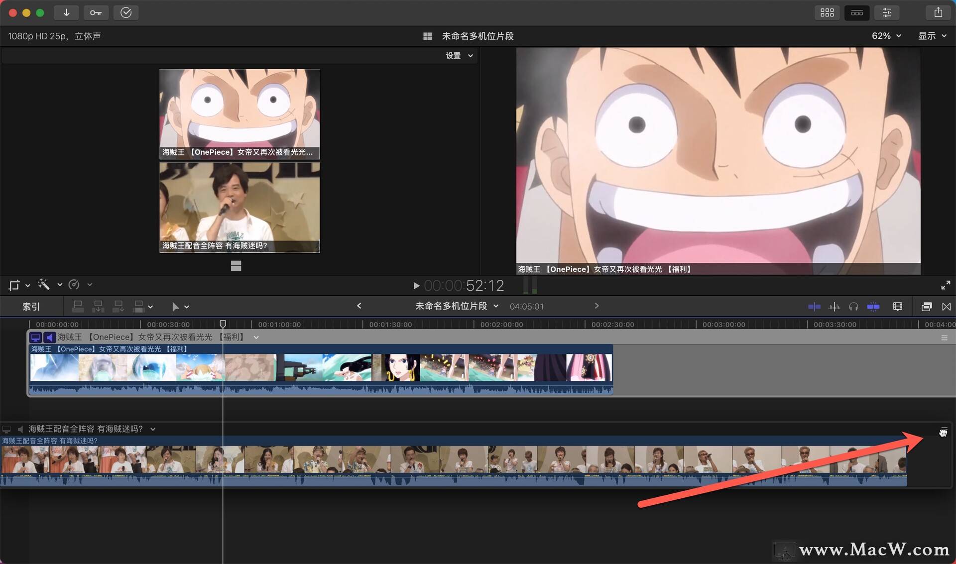956x564 pixels.
Task: Click the Append clip edit icon
Action: click(118, 307)
